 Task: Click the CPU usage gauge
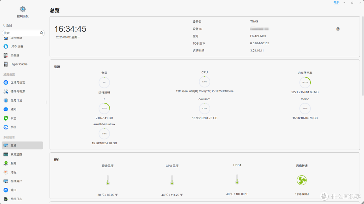coord(205,82)
